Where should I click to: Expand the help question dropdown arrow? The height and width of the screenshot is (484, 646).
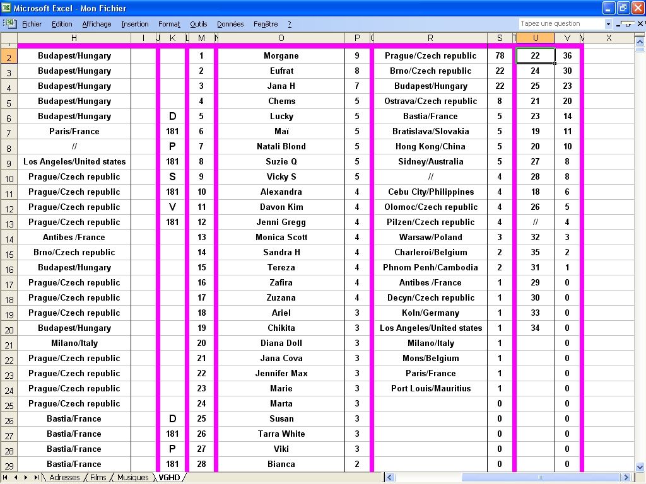[x=608, y=24]
